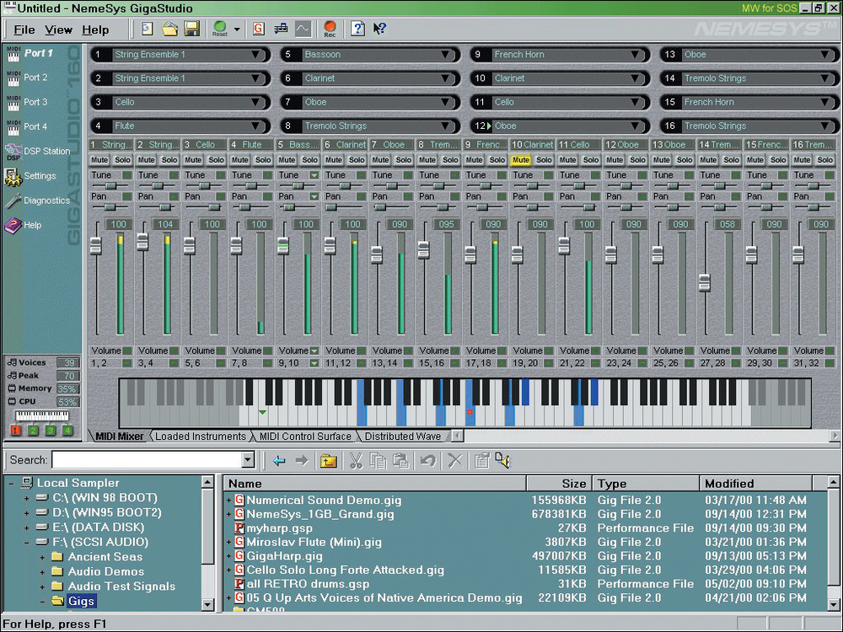Screen dimensions: 843x632
Task: Mute channel 14 Tremolo Strings
Action: (x=708, y=160)
